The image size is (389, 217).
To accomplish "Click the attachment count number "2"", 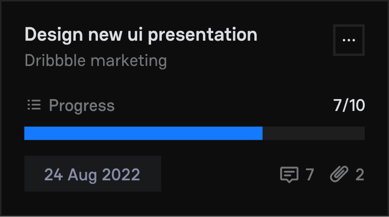I will pos(360,174).
